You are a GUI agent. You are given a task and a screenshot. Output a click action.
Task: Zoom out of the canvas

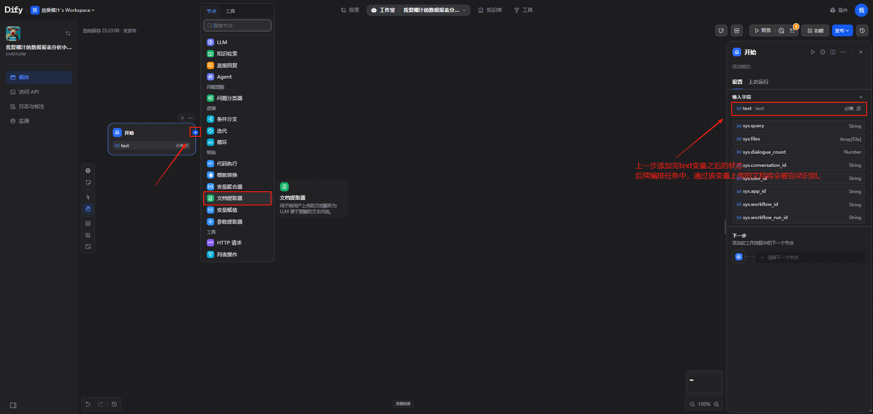pyautogui.click(x=692, y=404)
